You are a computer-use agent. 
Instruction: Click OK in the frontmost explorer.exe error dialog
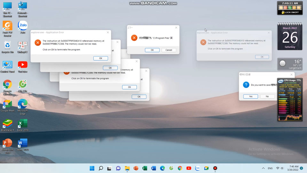pos(101,58)
